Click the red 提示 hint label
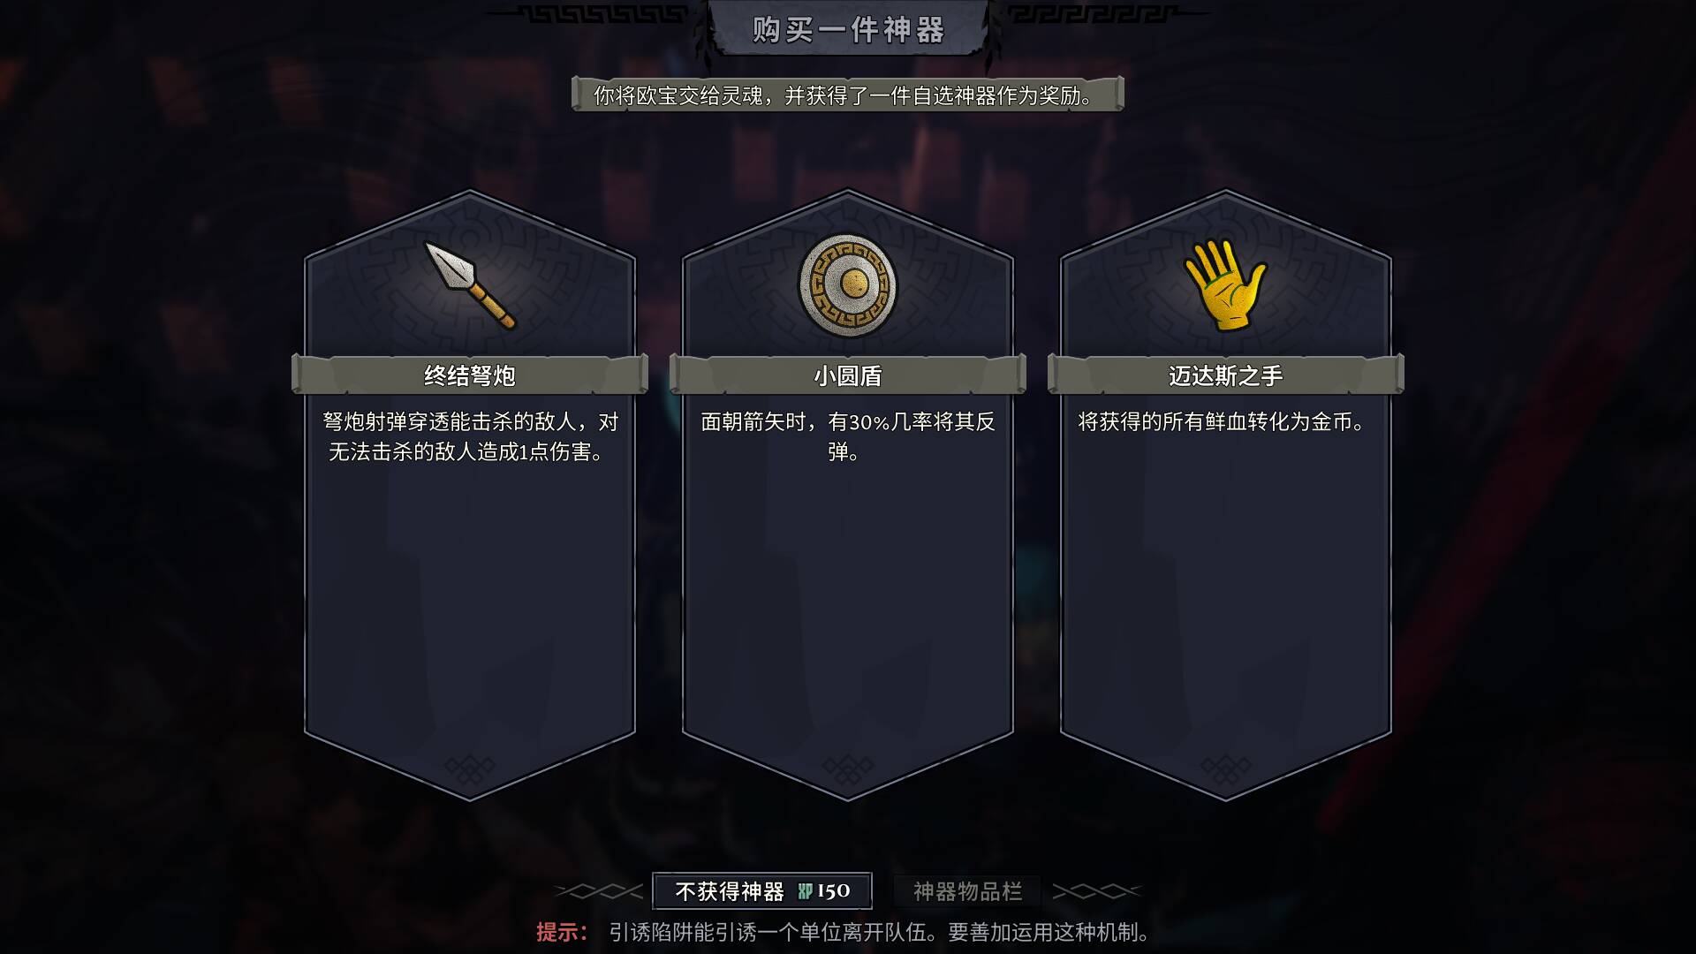This screenshot has width=1696, height=954. click(562, 932)
